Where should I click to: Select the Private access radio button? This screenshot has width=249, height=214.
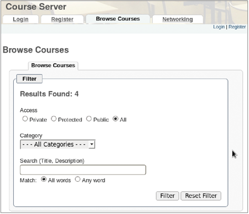25,119
